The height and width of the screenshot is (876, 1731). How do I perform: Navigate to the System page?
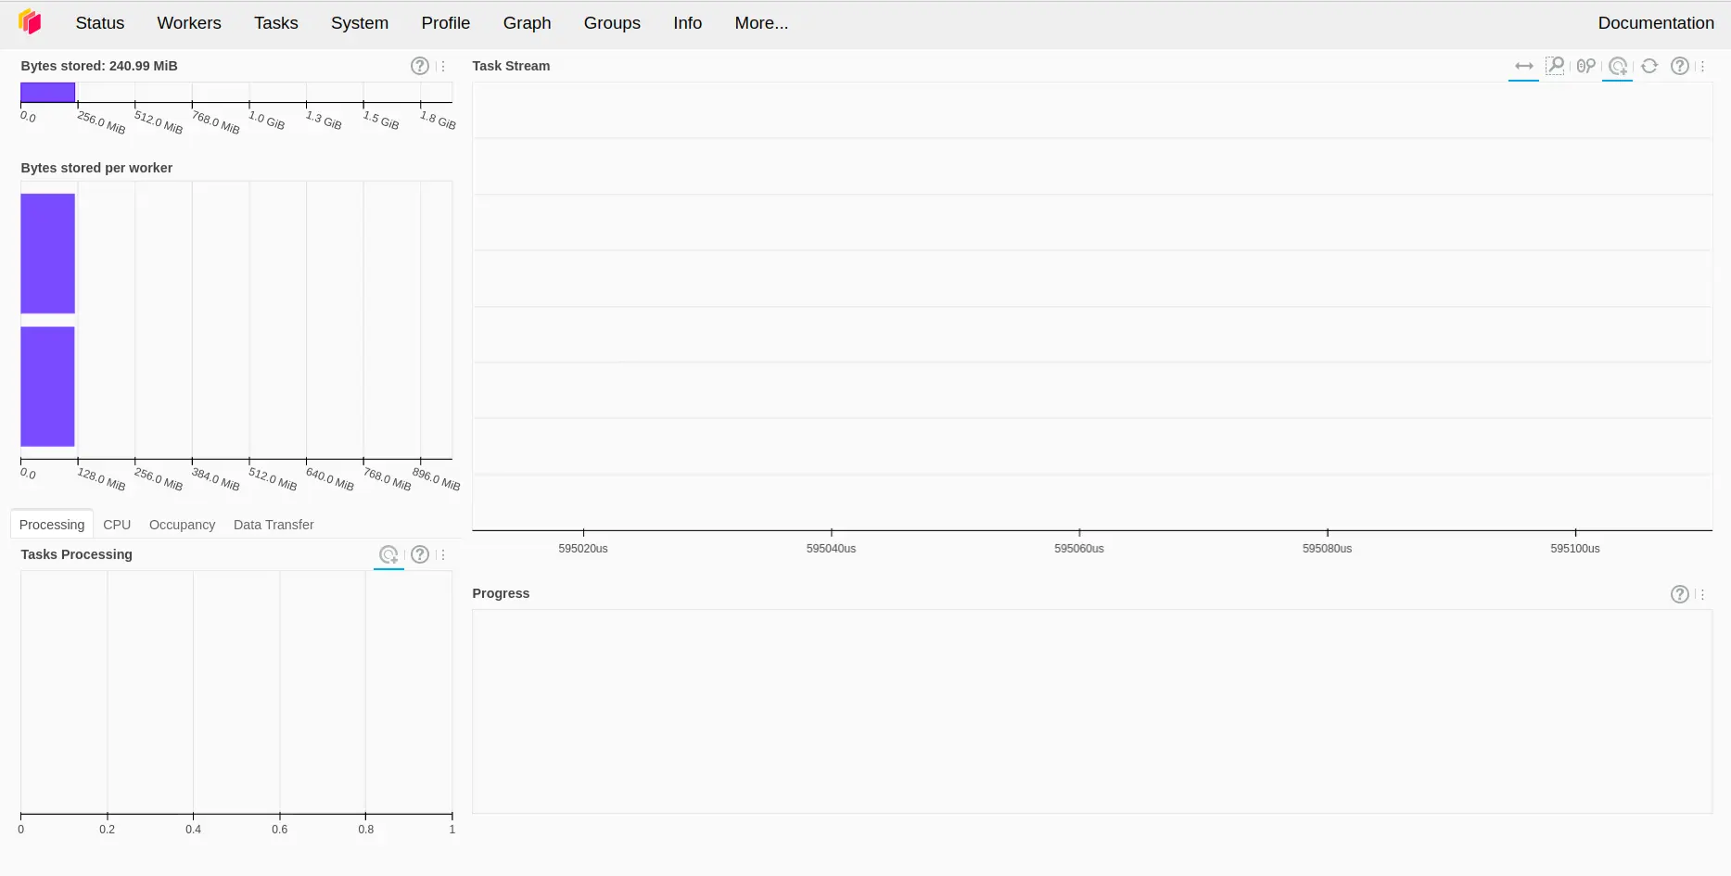pyautogui.click(x=360, y=23)
